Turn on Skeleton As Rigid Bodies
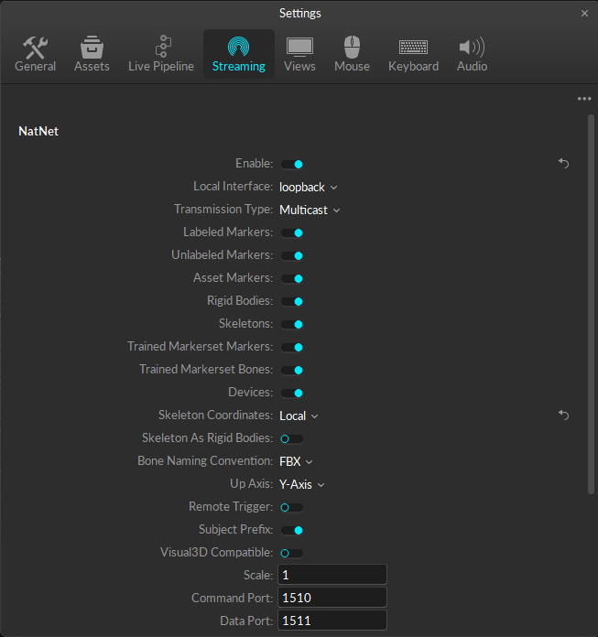Image resolution: width=598 pixels, height=637 pixels. pos(292,438)
